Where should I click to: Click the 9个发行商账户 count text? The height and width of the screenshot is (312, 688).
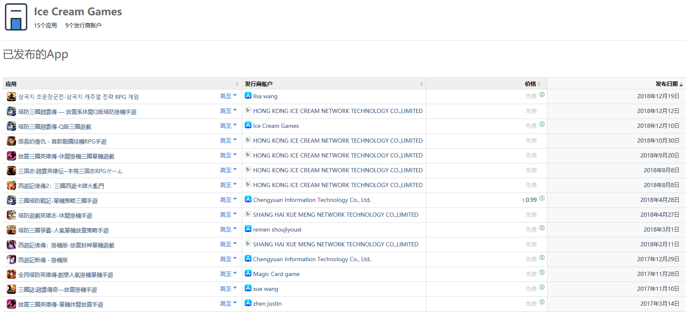pyautogui.click(x=83, y=25)
